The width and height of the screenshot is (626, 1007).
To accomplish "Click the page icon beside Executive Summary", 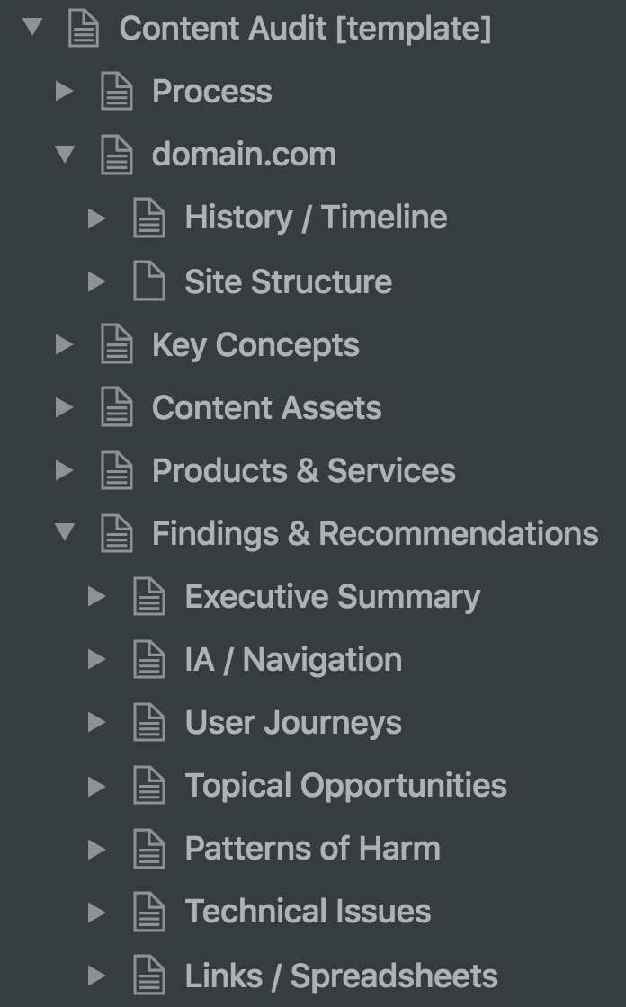I will (x=148, y=595).
